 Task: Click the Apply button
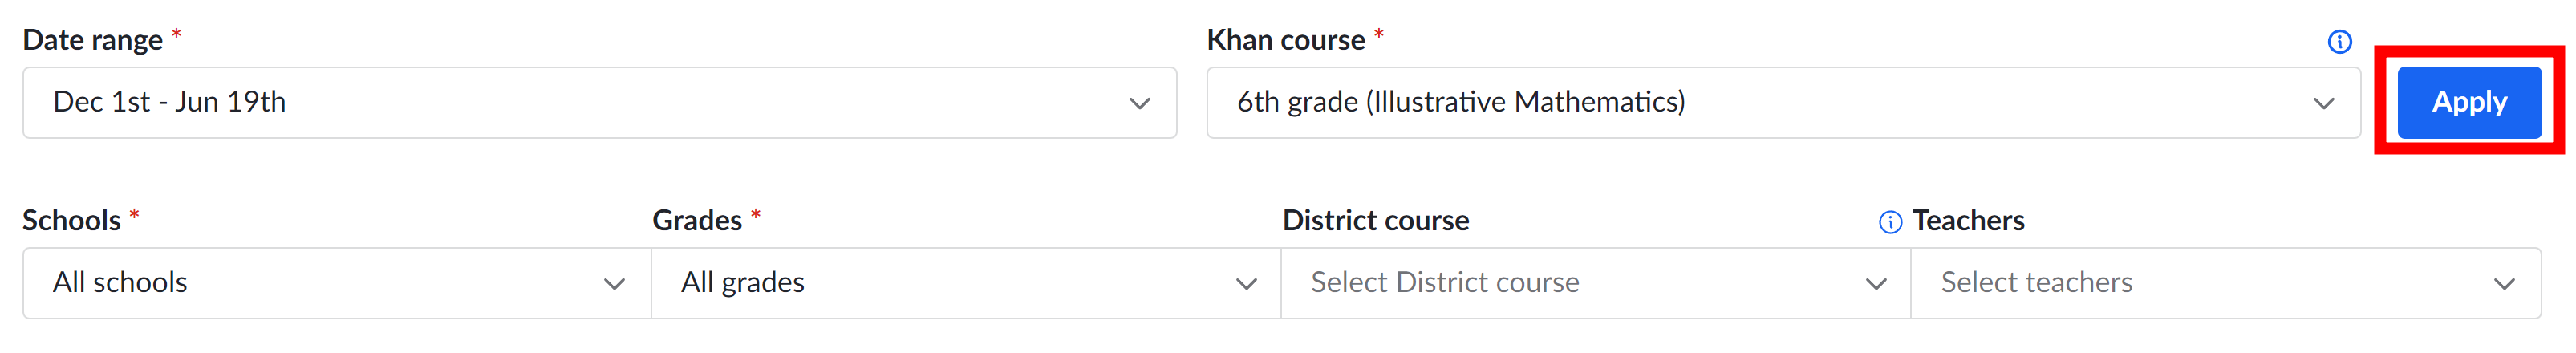[2468, 102]
